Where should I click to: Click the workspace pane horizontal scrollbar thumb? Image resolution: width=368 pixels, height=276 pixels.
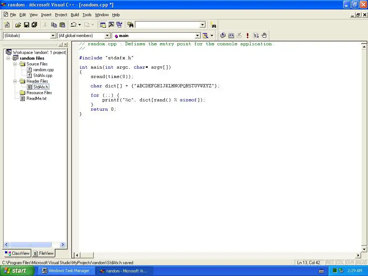tap(31, 244)
